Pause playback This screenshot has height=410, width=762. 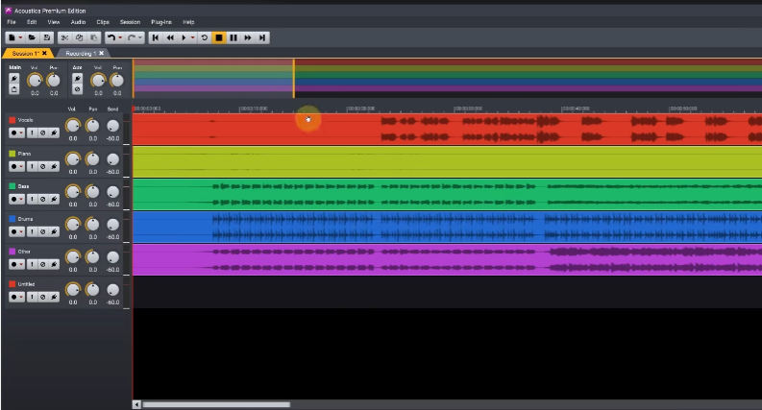pos(234,37)
